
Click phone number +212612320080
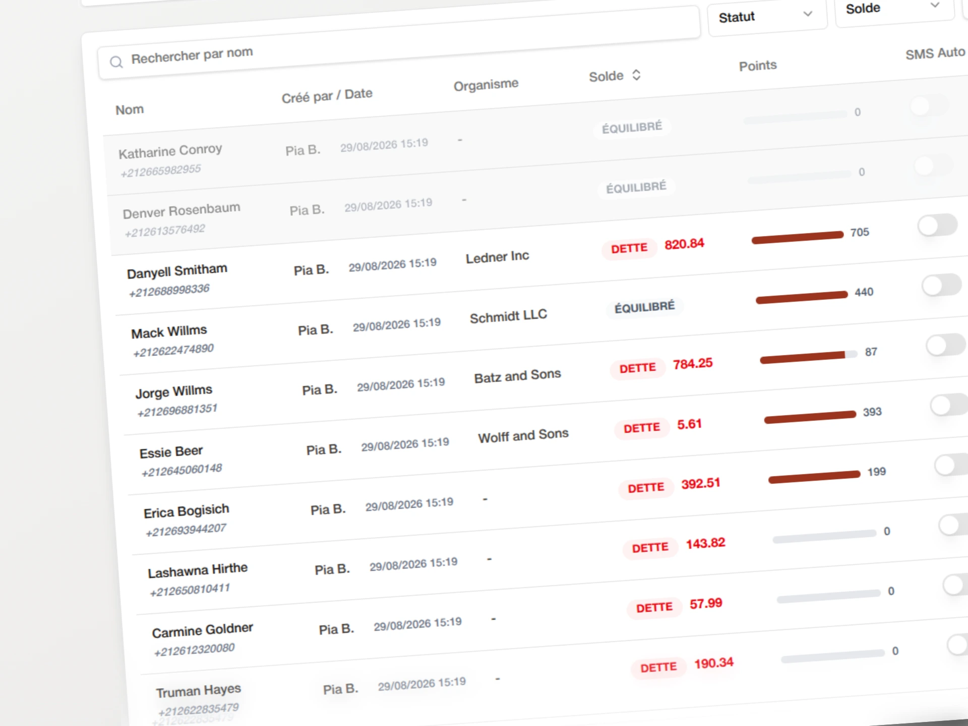194,650
